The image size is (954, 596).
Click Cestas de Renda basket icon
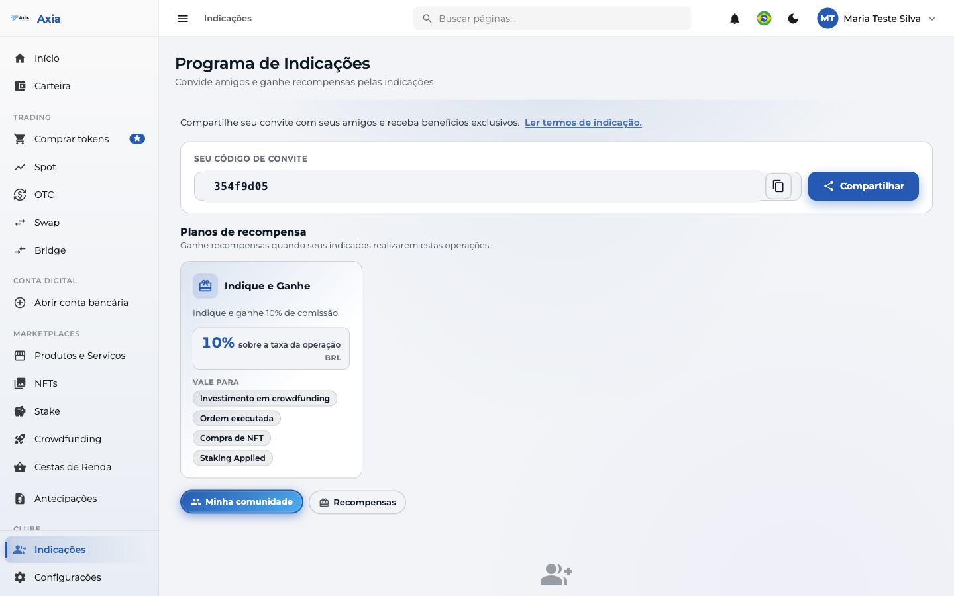point(20,467)
